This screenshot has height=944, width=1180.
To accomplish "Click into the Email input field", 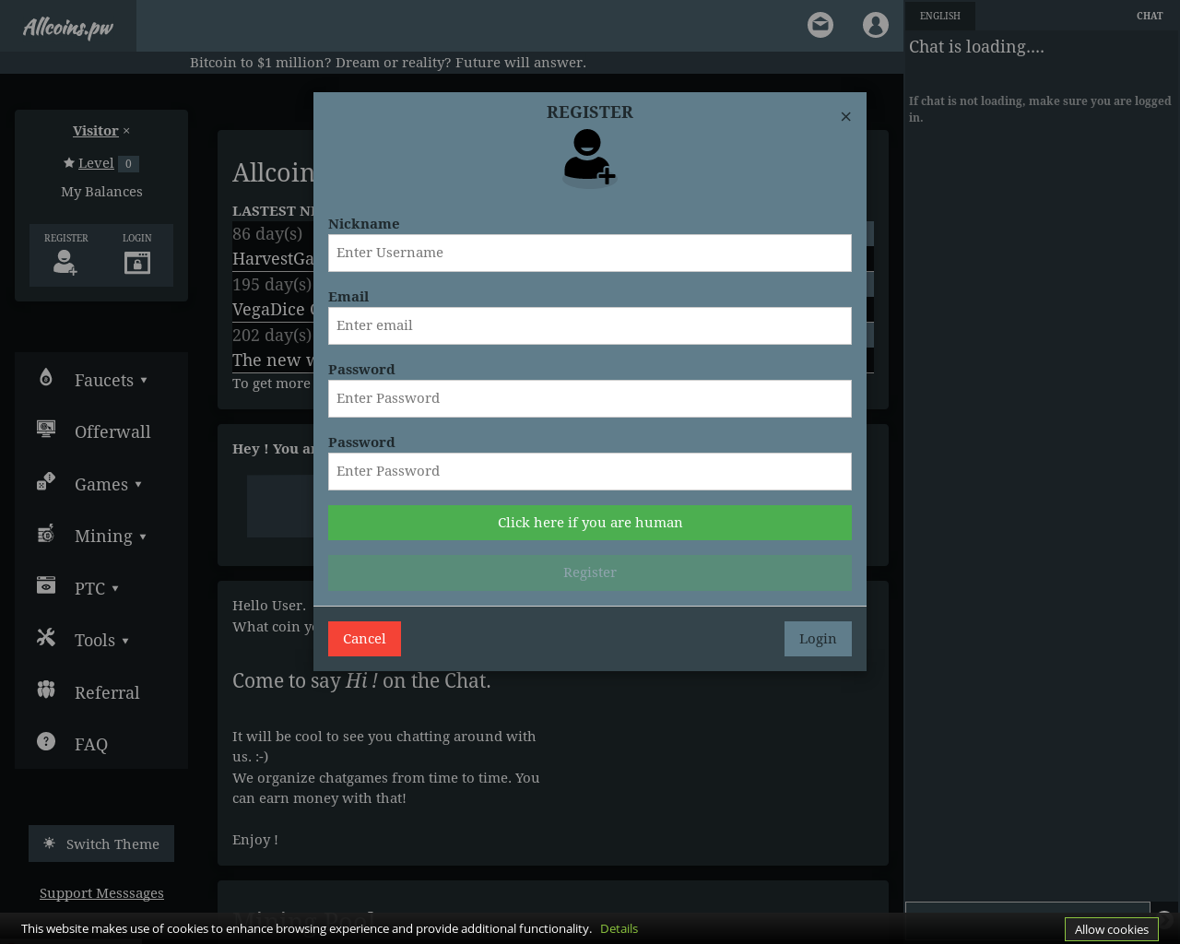I will [x=590, y=325].
